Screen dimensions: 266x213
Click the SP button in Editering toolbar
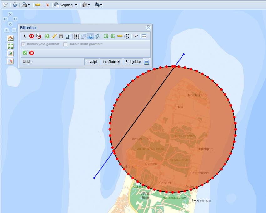[136, 36]
